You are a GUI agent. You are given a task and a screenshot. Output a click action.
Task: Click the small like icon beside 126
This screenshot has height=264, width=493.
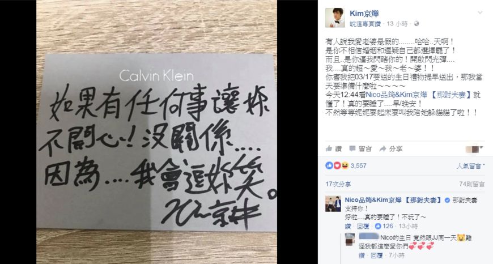[x=378, y=226]
